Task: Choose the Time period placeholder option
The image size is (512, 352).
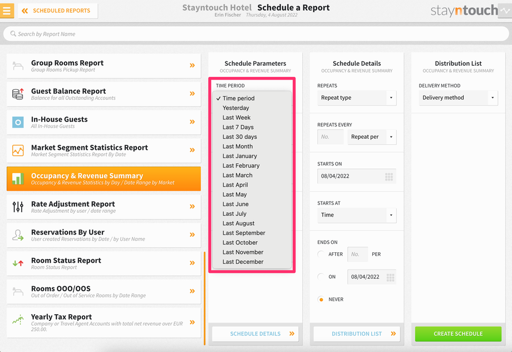Action: tap(252, 98)
